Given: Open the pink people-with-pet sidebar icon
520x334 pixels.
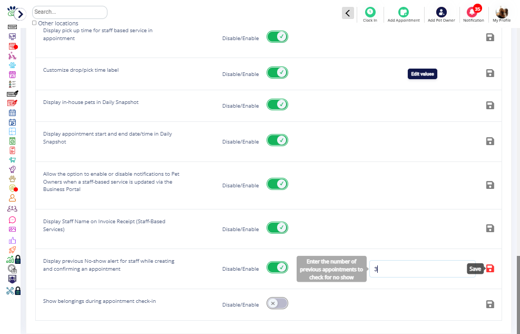Looking at the screenshot, I should [12, 56].
